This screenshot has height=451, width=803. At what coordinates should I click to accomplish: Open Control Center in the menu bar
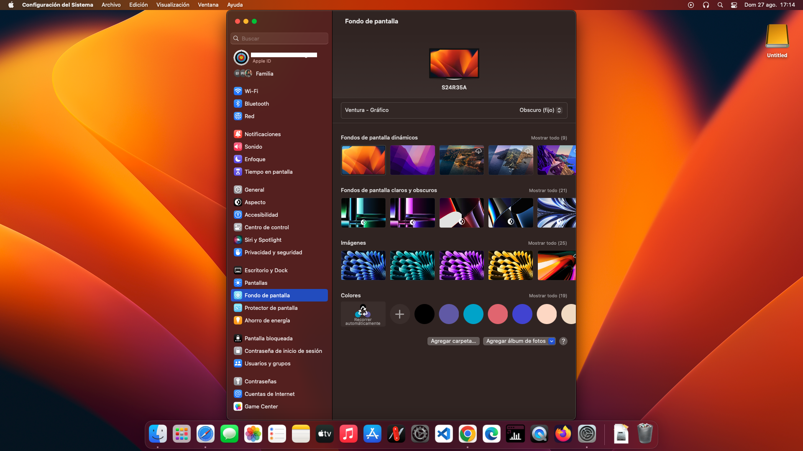click(734, 5)
